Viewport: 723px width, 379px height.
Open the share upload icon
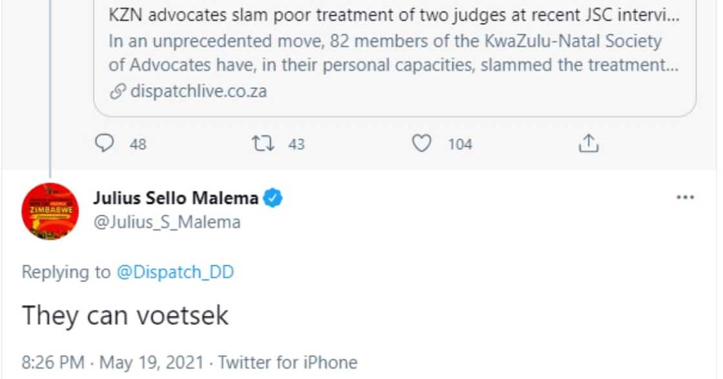coord(589,144)
